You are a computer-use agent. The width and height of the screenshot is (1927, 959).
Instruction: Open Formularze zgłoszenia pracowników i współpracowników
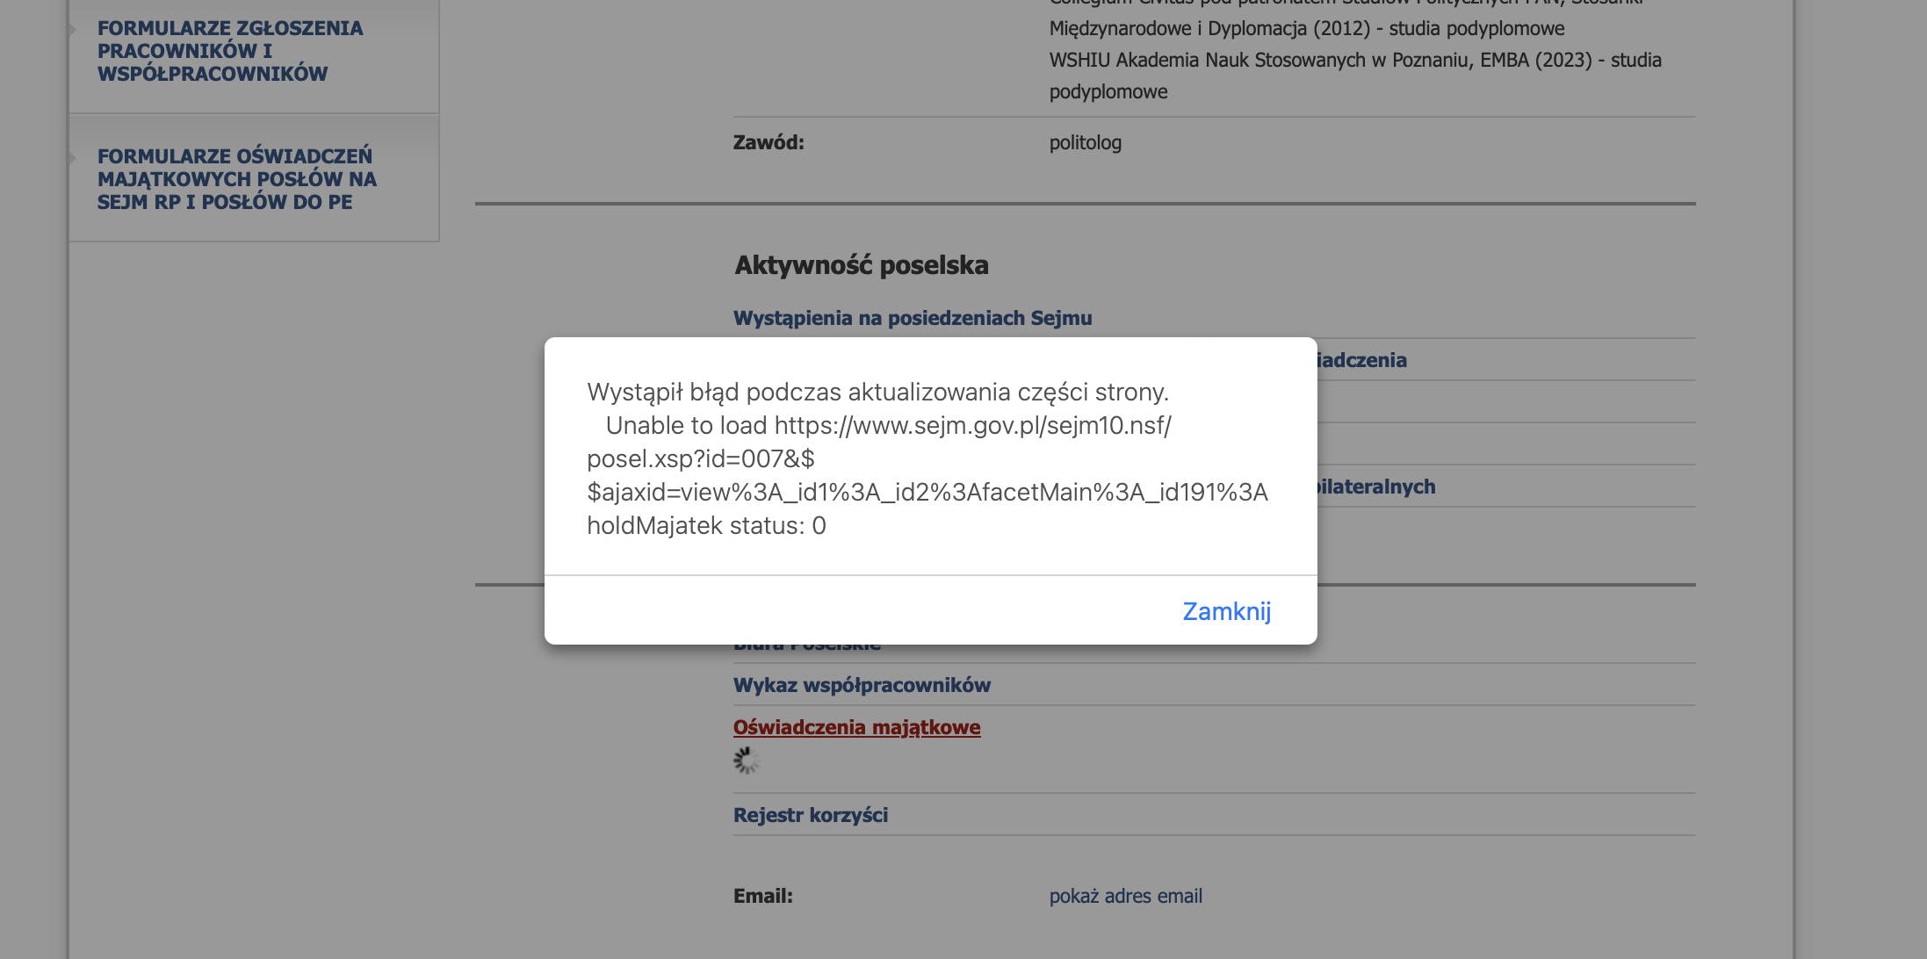[x=230, y=51]
